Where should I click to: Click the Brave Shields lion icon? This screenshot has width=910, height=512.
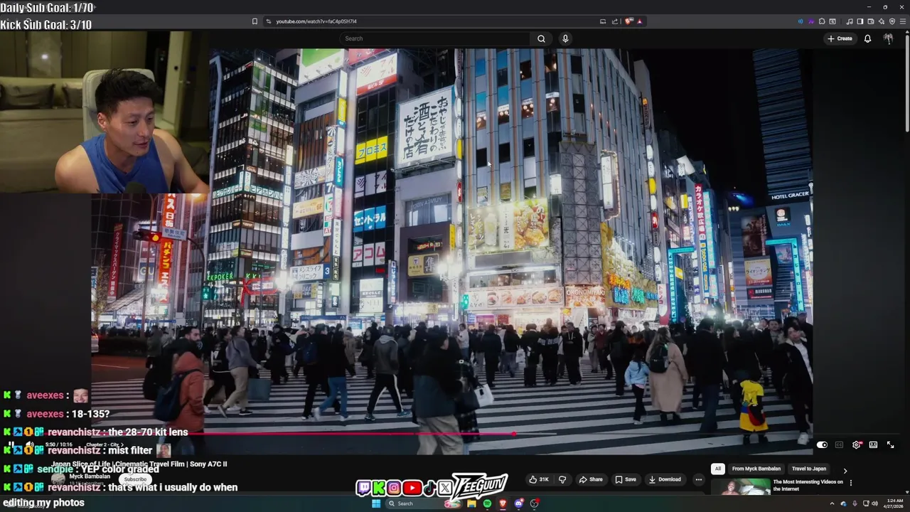click(x=628, y=21)
